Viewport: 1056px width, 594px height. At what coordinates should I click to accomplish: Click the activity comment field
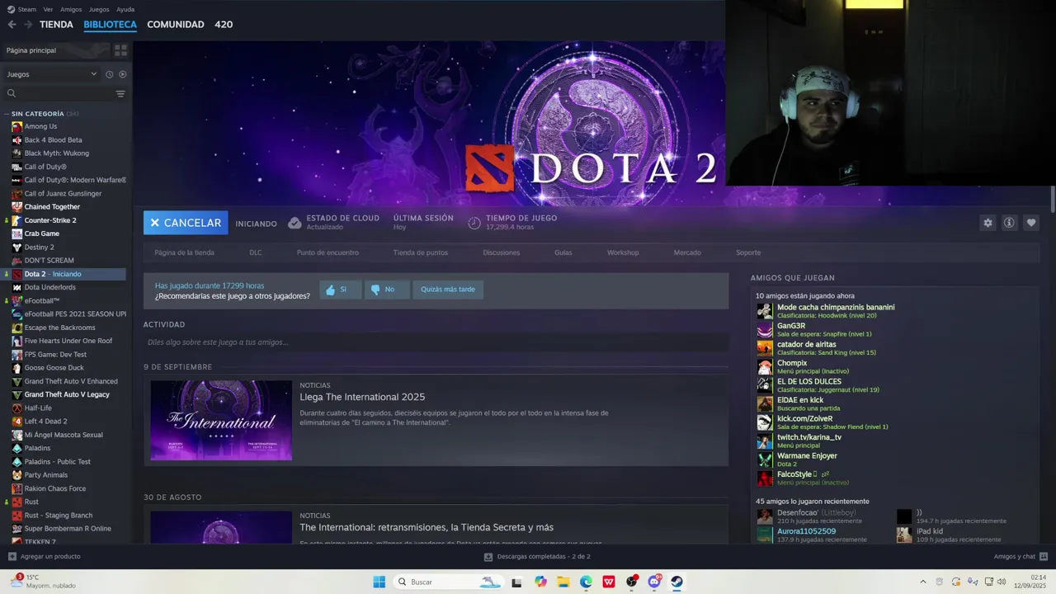(x=436, y=342)
